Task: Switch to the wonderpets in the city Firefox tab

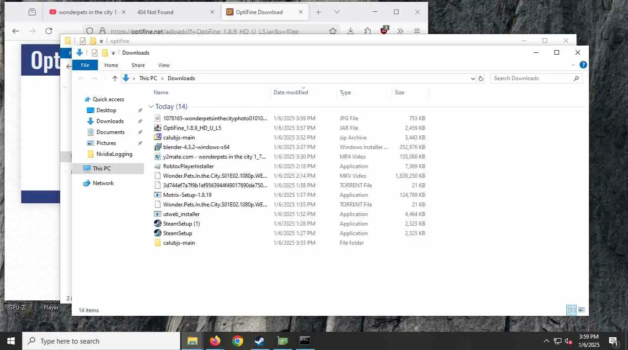Action: point(87,12)
